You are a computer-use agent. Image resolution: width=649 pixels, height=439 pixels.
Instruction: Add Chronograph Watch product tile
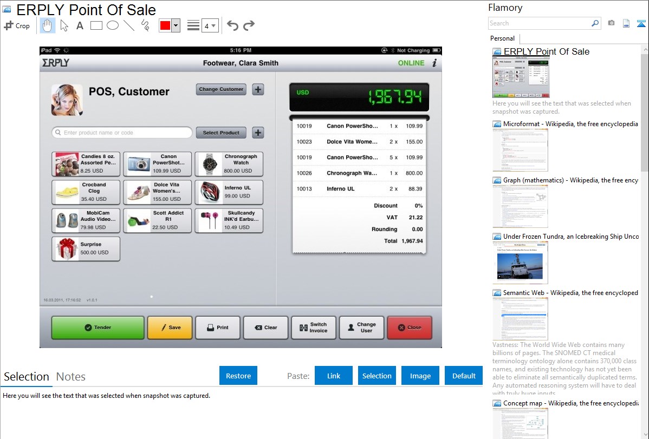tap(229, 164)
